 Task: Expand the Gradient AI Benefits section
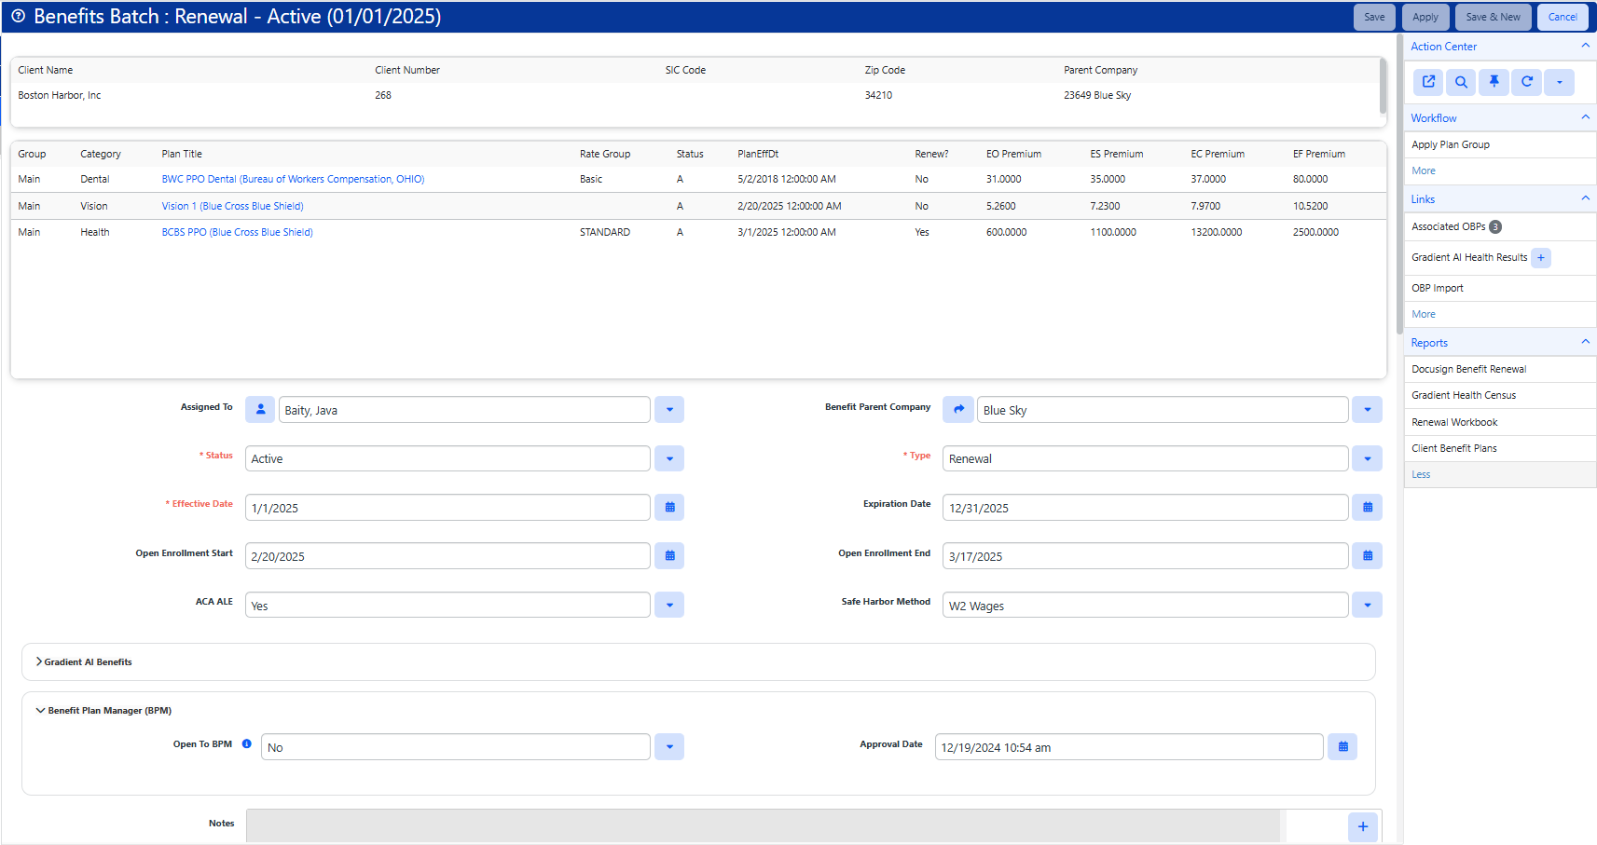pos(87,661)
